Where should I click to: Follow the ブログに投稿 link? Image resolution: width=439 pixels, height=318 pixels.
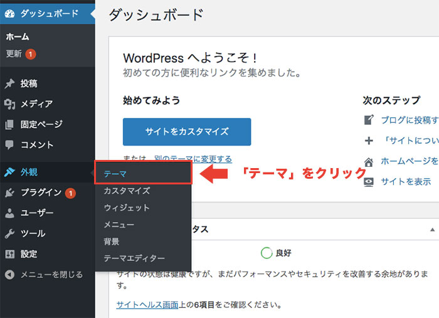pyautogui.click(x=410, y=120)
